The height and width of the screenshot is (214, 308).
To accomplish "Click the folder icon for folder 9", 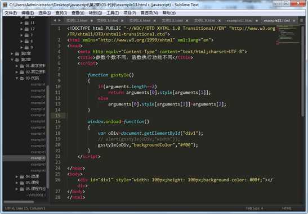I will tap(26, 47).
